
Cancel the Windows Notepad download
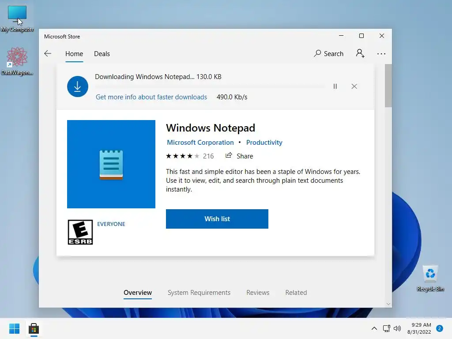(x=354, y=87)
